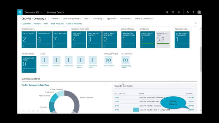Open the Cash Management dropdown
Viewport: 219px width, 123px height.
(x=72, y=19)
